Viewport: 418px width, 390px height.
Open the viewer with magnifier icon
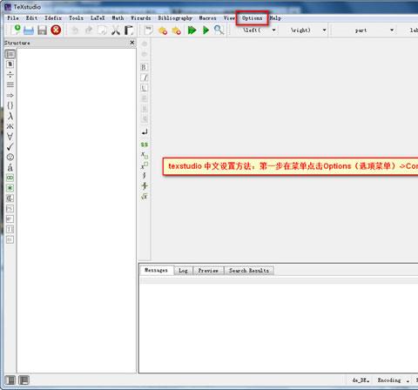click(x=219, y=30)
